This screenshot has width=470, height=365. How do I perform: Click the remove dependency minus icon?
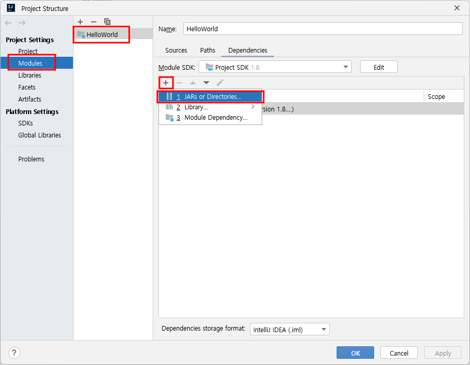tap(179, 83)
